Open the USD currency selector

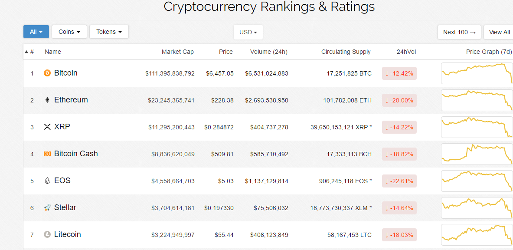click(248, 32)
